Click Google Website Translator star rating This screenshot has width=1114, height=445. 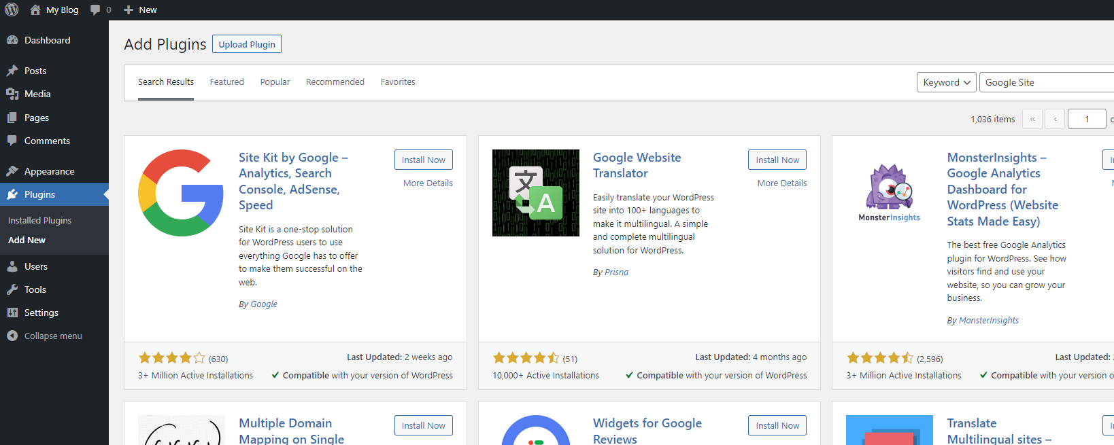(526, 358)
